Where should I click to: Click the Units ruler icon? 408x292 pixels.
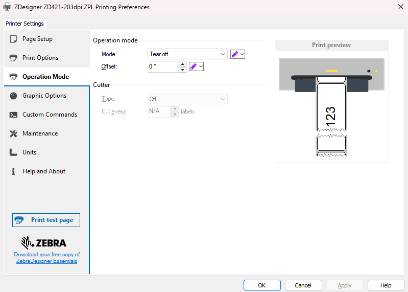(x=13, y=152)
